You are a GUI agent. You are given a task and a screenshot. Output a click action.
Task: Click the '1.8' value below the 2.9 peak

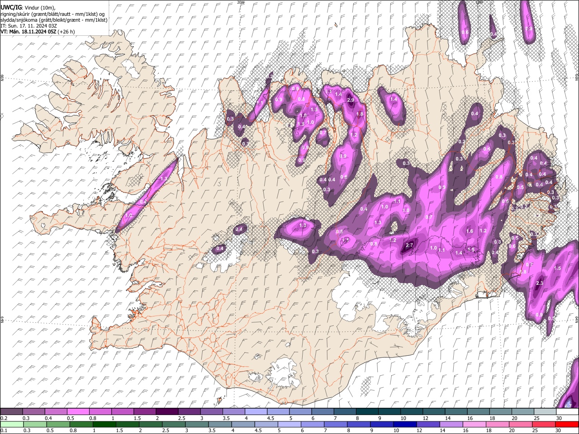coord(360,114)
